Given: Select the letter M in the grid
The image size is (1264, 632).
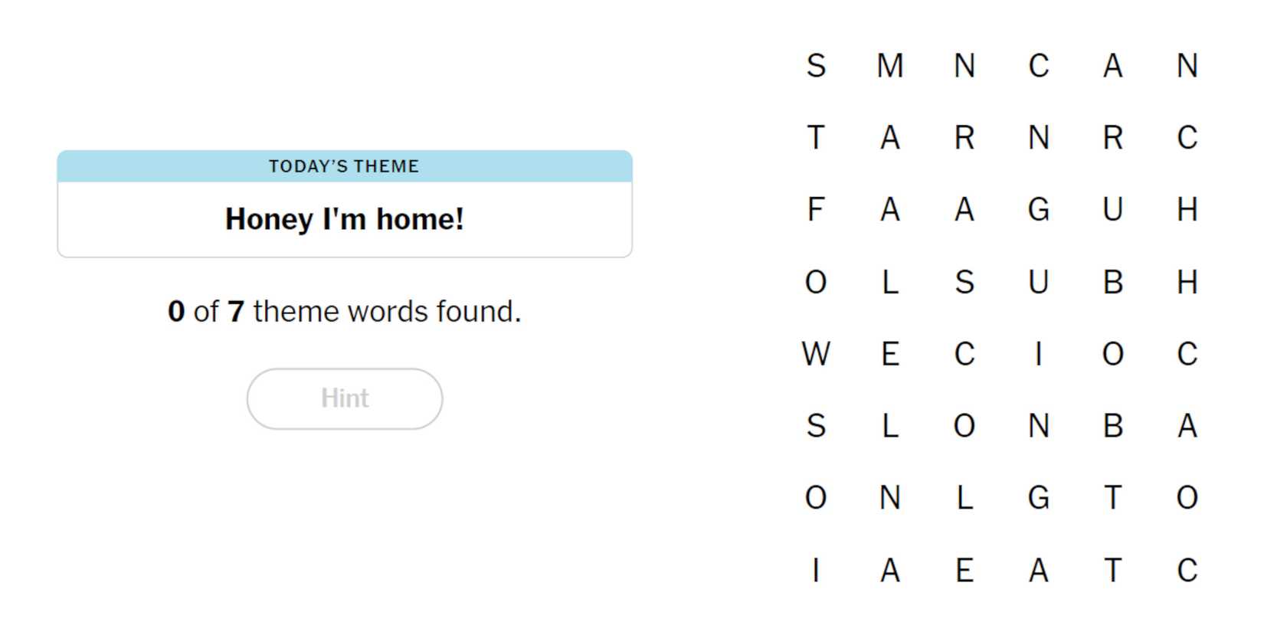Looking at the screenshot, I should 890,66.
